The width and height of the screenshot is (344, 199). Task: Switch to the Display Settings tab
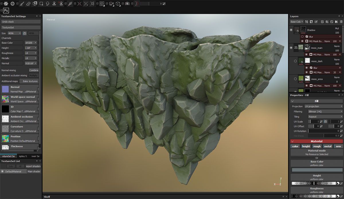[23, 156]
